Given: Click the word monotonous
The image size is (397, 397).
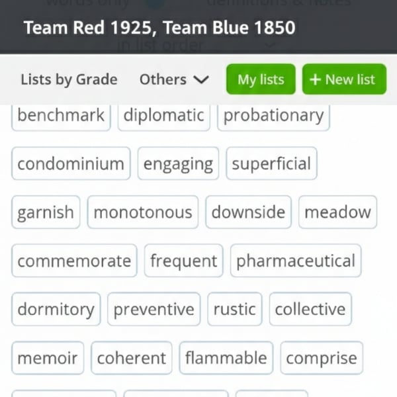Looking at the screenshot, I should pyautogui.click(x=143, y=212).
